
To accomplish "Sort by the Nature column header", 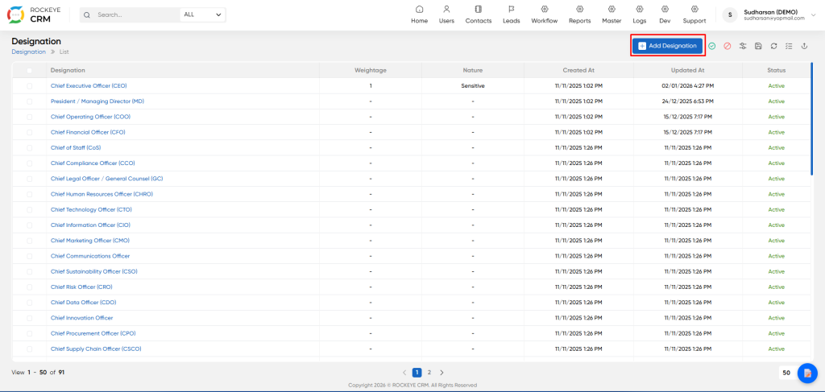I will (x=472, y=70).
